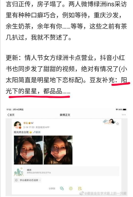Viewport: 133px width, 197px height.
Task: Click the underlined 光下的星星 text
Action: [21, 91]
